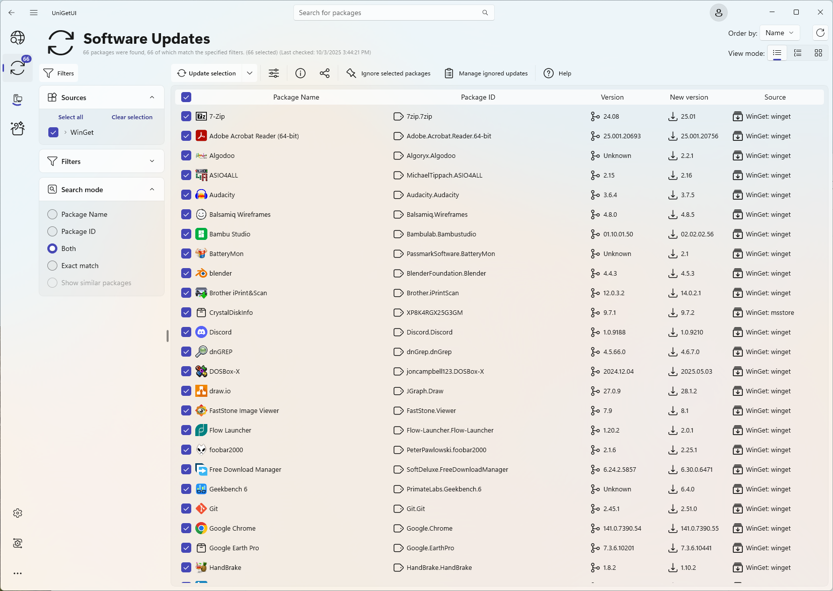Select Package ID search mode

(x=52, y=231)
